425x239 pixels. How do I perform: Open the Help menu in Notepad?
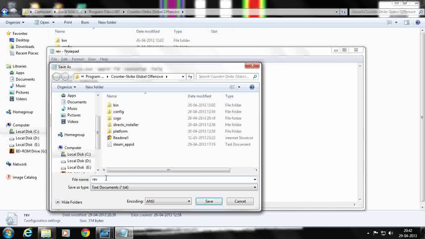click(x=104, y=59)
